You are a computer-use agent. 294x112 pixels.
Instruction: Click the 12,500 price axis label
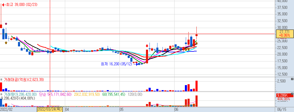tap(282, 74)
